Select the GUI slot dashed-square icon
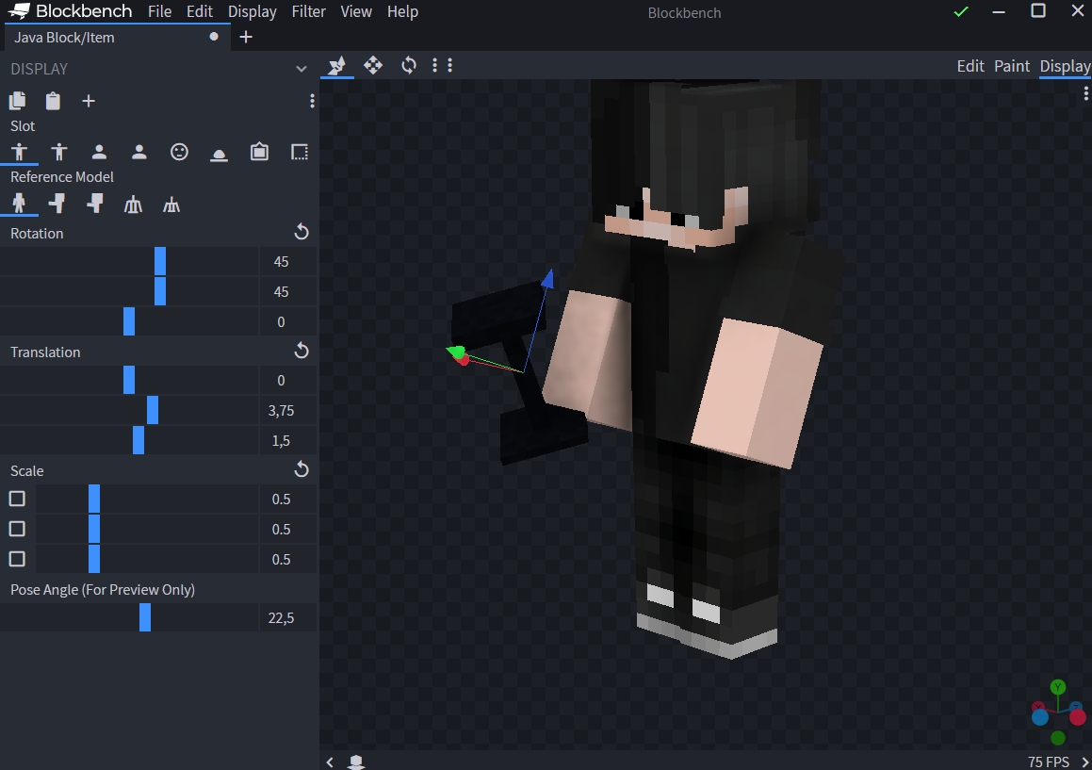1092x770 pixels. click(x=300, y=152)
